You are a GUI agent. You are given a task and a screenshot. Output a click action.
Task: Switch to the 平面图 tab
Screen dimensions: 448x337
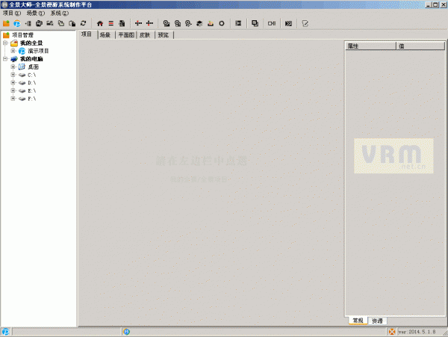click(x=126, y=35)
